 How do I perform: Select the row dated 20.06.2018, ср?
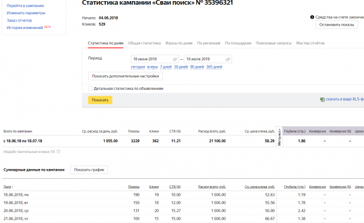[x=183, y=210]
